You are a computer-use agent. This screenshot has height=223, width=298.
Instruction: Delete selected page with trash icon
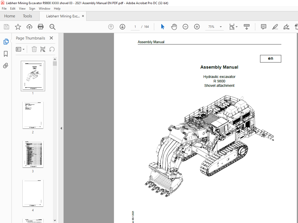34,49
